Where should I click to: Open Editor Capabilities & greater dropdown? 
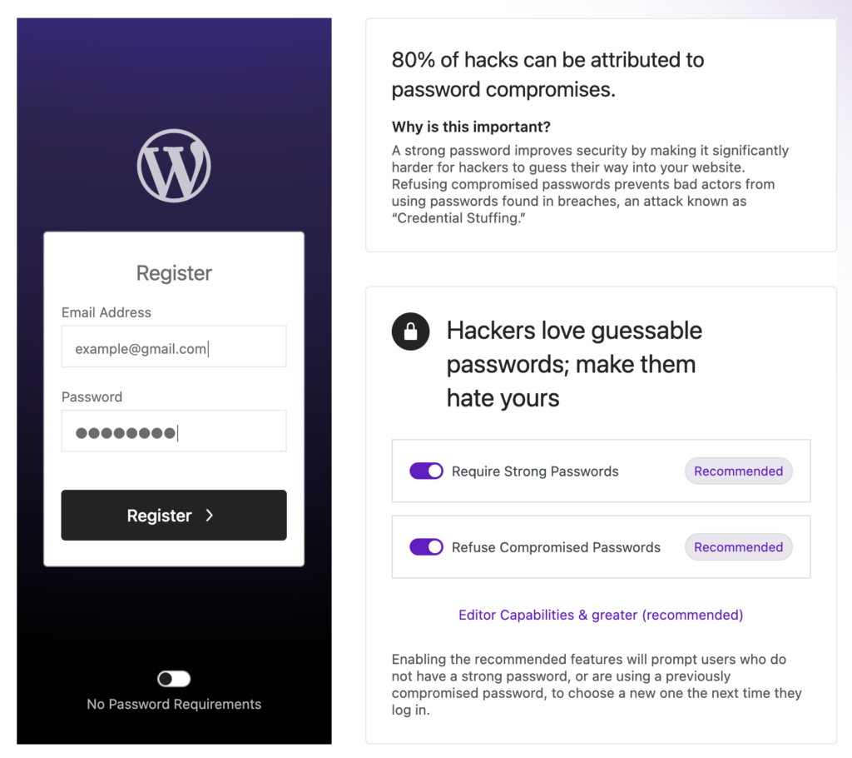click(601, 615)
